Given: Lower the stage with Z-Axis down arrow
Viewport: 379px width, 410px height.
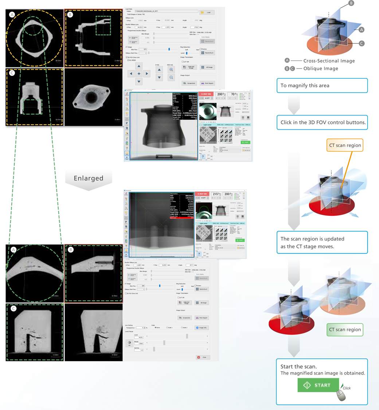Looking at the screenshot, I should click(x=159, y=77).
